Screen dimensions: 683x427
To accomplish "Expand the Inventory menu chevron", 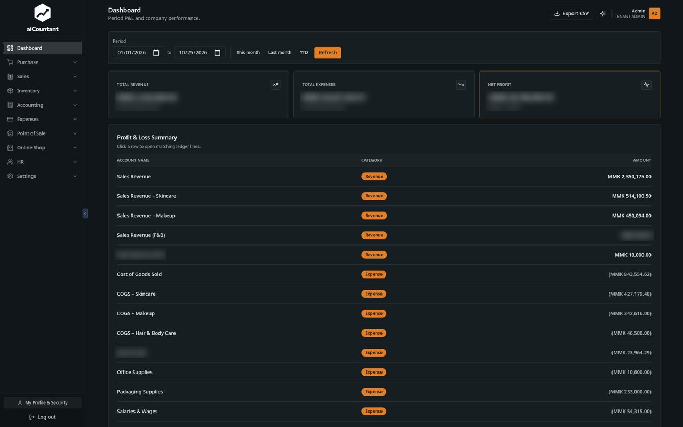I will [x=75, y=91].
